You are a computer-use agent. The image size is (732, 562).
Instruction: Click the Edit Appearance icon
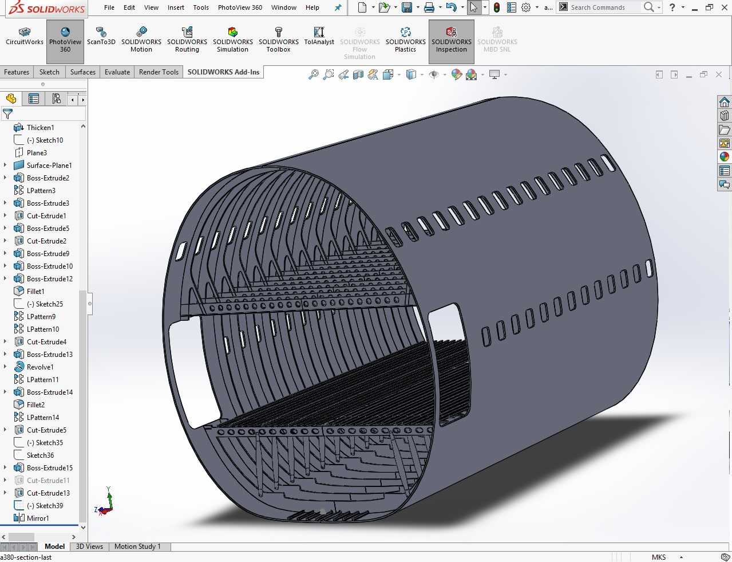pos(456,74)
